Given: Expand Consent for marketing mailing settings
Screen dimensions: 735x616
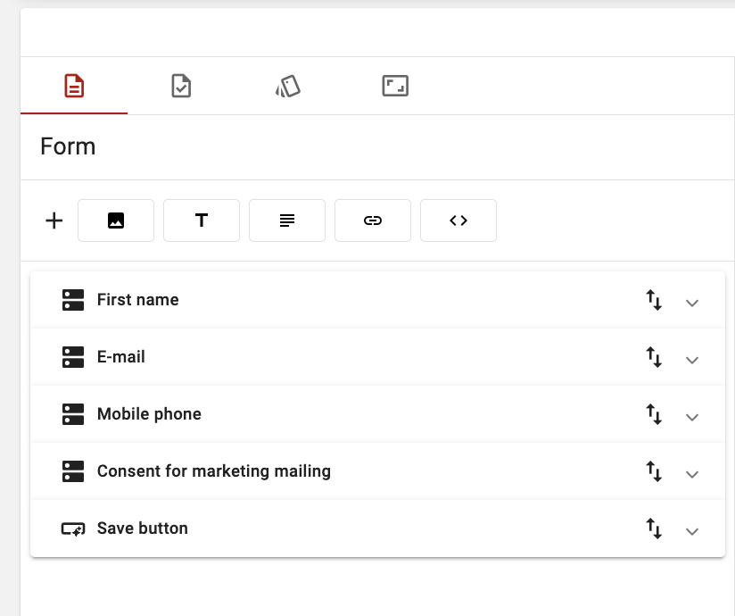Looking at the screenshot, I should click(693, 473).
